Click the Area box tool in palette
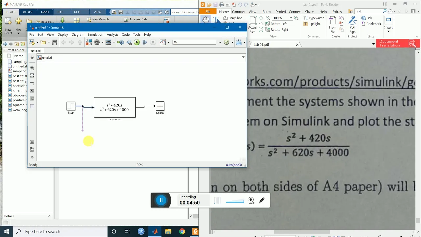The image size is (421, 237). pyautogui.click(x=32, y=106)
